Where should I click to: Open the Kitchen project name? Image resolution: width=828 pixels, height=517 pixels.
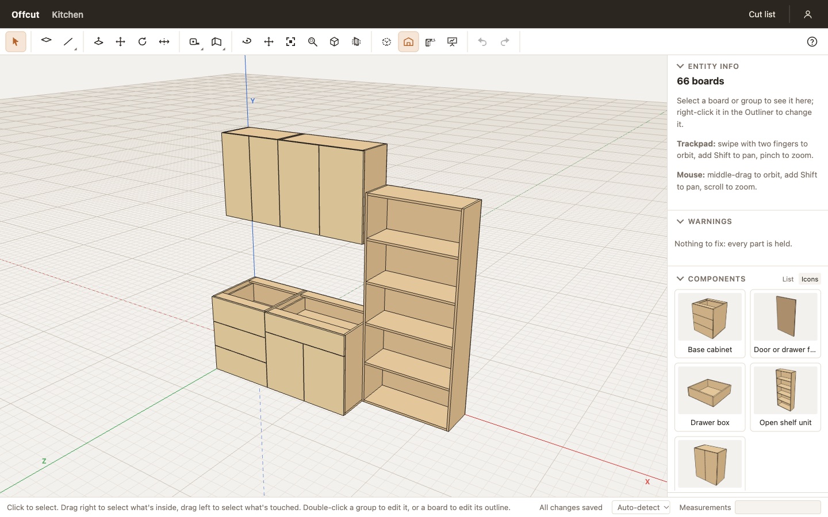67,14
